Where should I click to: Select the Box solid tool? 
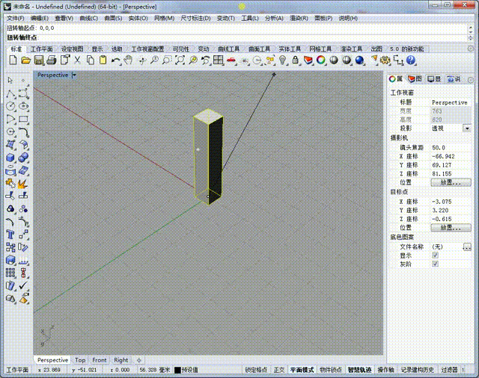point(10,158)
